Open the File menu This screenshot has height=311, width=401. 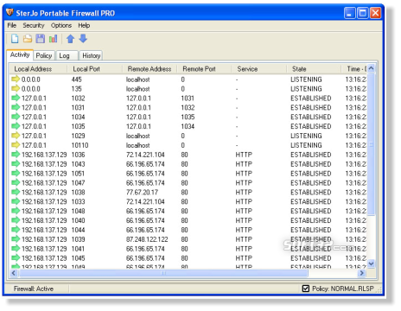click(12, 25)
